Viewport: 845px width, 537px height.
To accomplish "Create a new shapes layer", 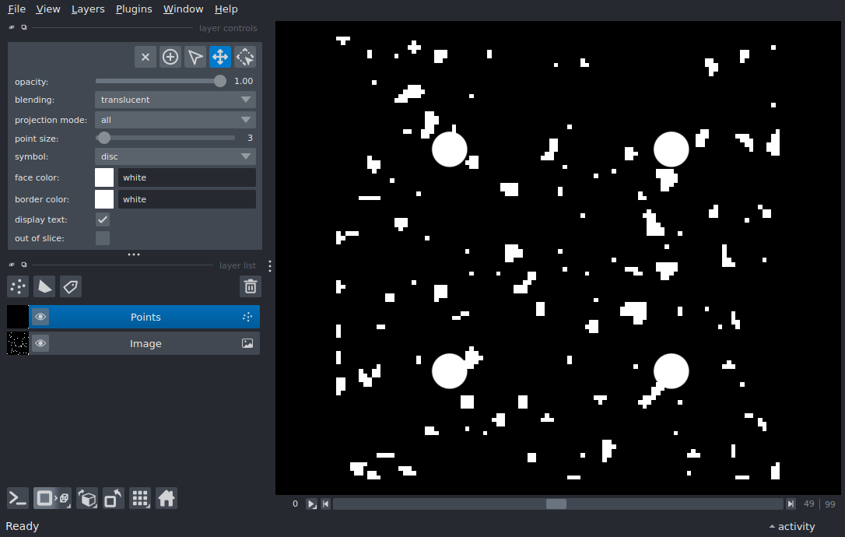I will coord(44,286).
